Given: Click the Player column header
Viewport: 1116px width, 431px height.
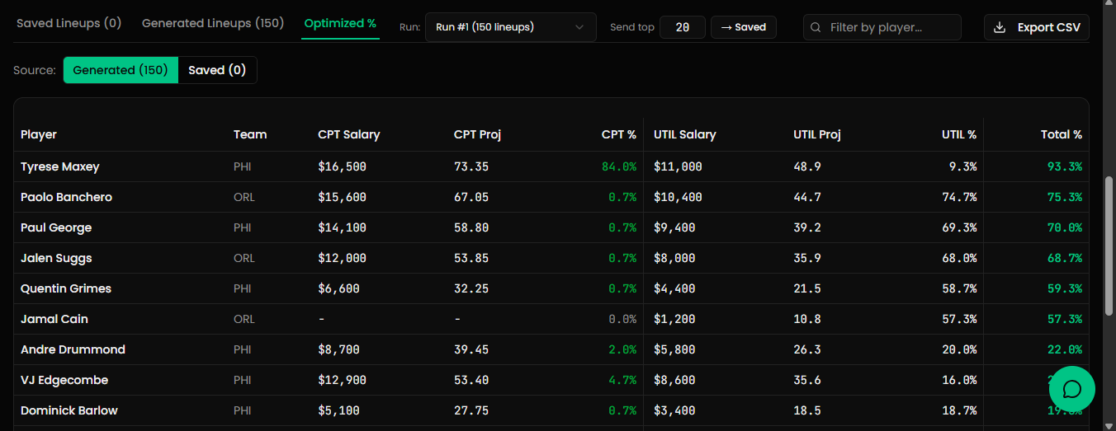Looking at the screenshot, I should [x=39, y=134].
